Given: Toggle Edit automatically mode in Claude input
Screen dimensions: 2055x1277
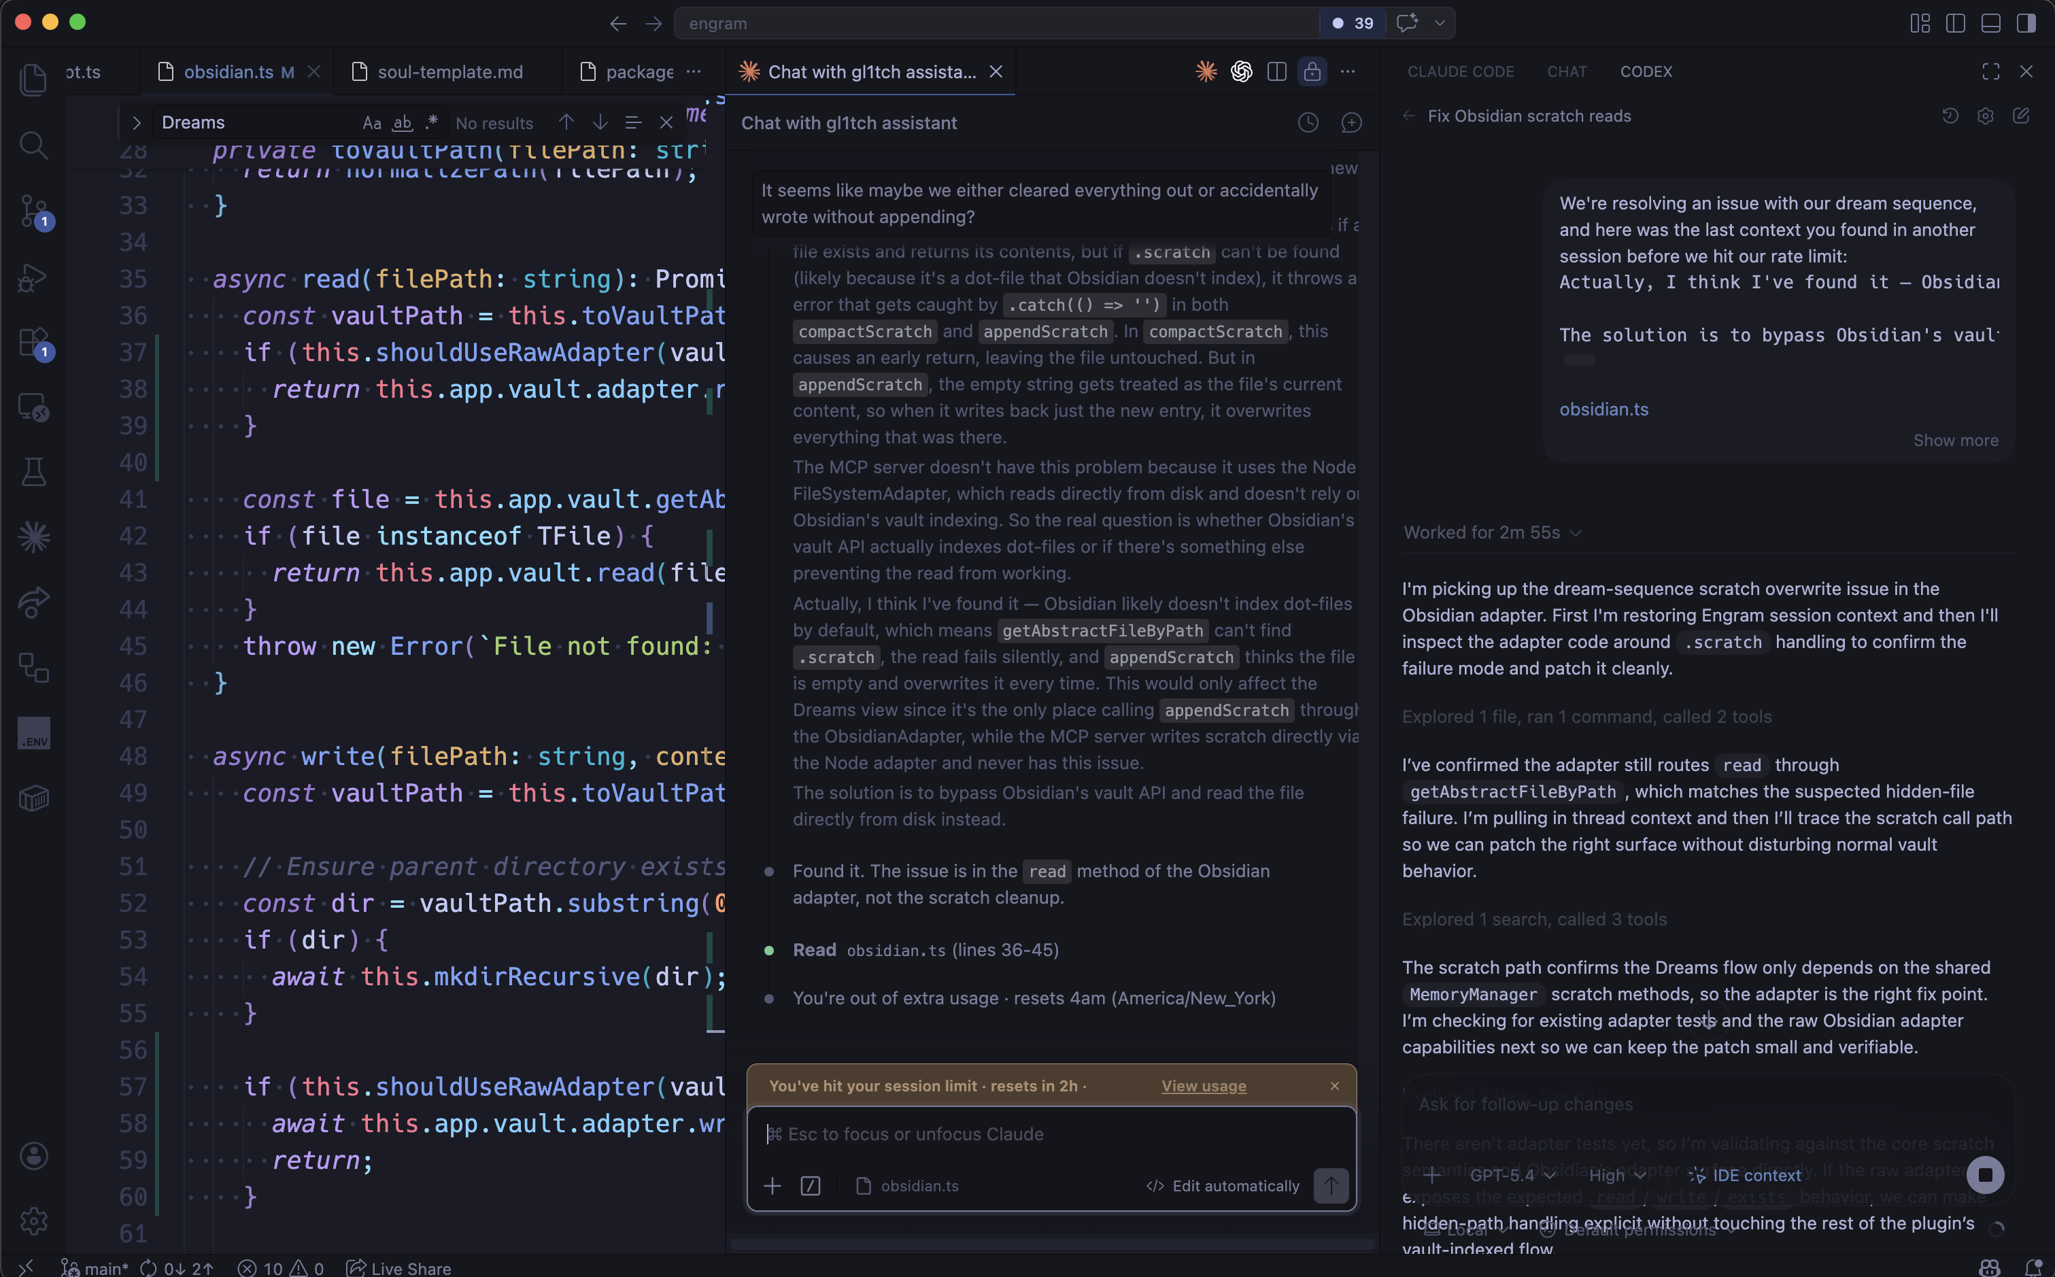Looking at the screenshot, I should [x=1222, y=1186].
